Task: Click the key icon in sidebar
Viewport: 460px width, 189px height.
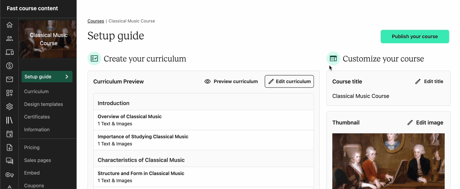Action: pyautogui.click(x=10, y=175)
